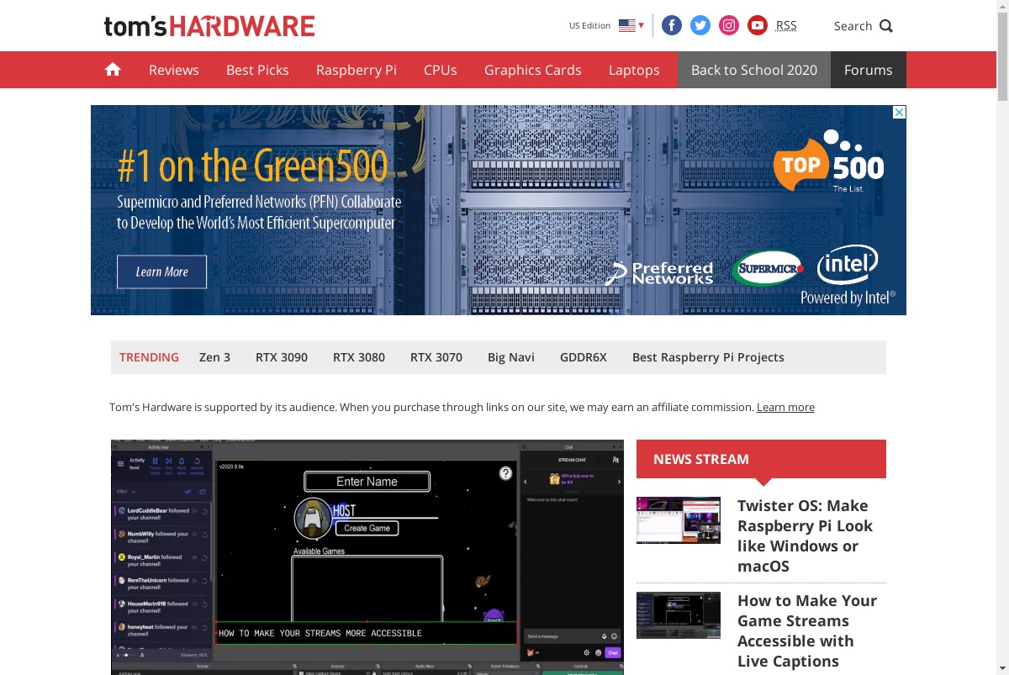
Task: Click the search magnifier icon
Action: [886, 26]
